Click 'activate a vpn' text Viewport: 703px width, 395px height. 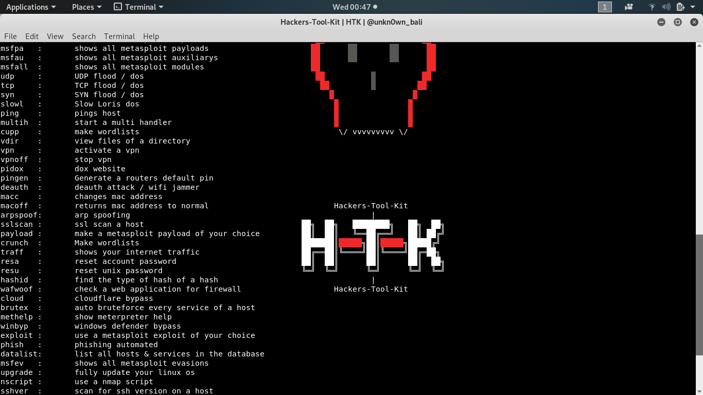107,150
